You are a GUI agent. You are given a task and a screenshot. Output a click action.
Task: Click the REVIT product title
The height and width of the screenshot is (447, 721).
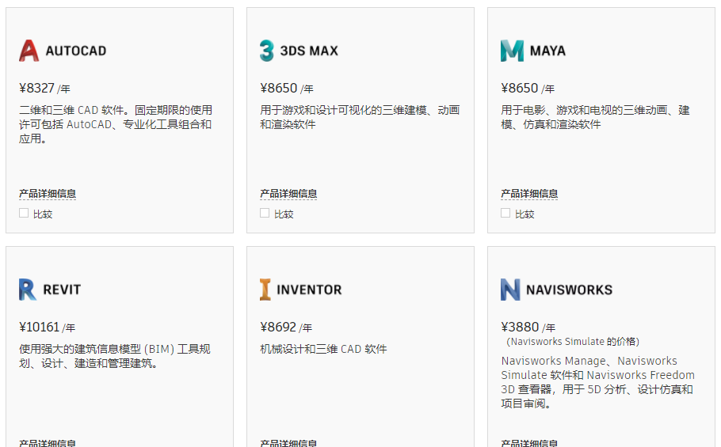62,290
